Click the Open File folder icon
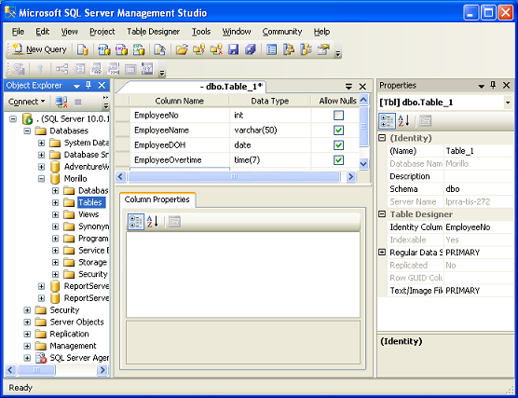The image size is (518, 398). click(x=182, y=49)
